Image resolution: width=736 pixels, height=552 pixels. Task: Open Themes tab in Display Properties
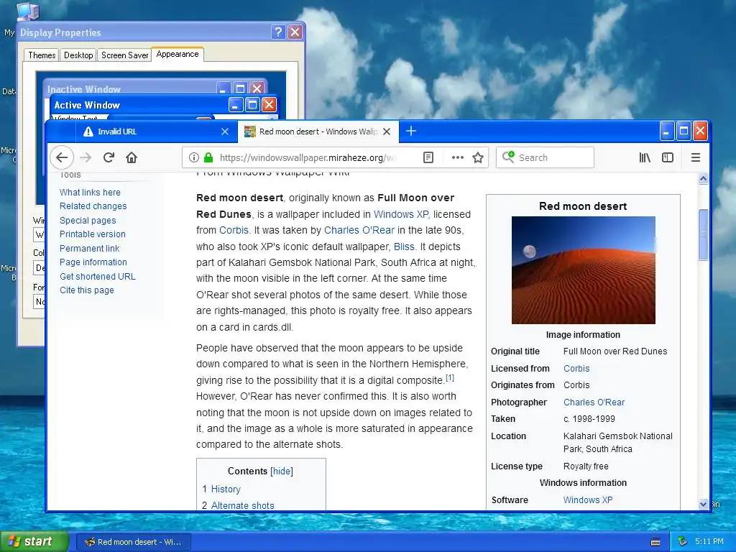coord(42,55)
